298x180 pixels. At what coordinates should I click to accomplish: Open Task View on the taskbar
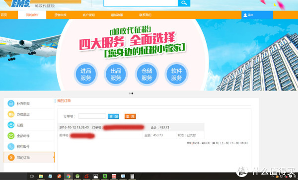pyautogui.click(x=32, y=177)
